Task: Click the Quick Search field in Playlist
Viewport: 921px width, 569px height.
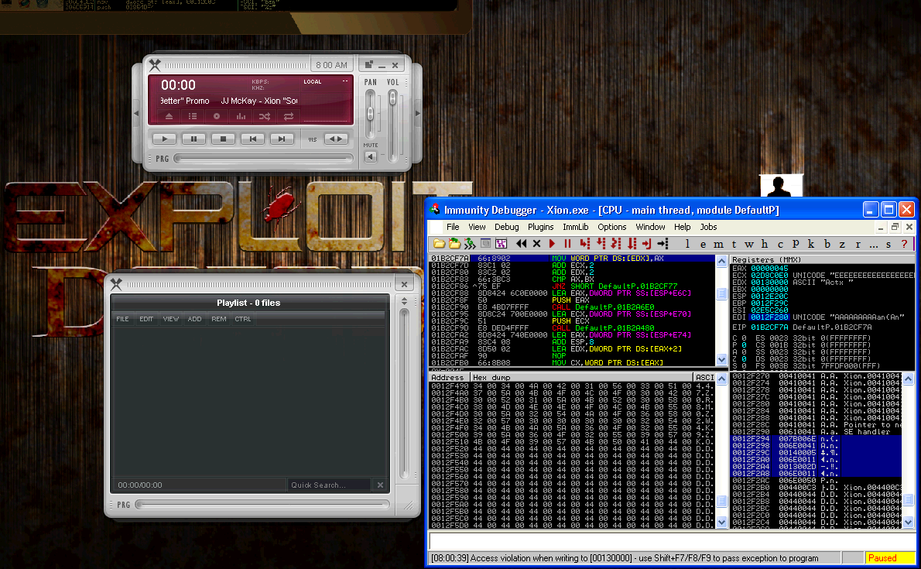Action: tap(330, 485)
